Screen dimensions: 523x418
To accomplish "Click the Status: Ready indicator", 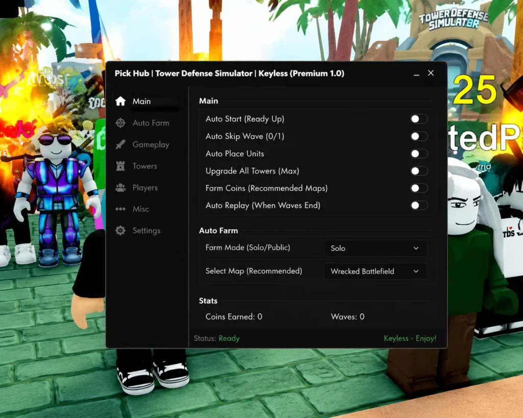I will click(x=217, y=338).
